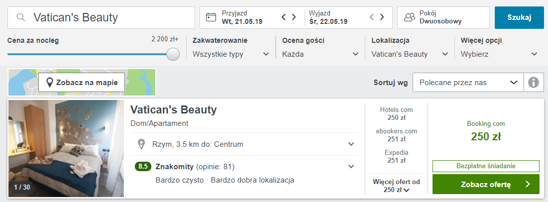The image size is (548, 202).
Task: Click the Szukaj search button
Action: 519,17
